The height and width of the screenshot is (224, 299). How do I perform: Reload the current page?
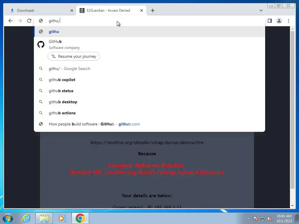click(29, 21)
